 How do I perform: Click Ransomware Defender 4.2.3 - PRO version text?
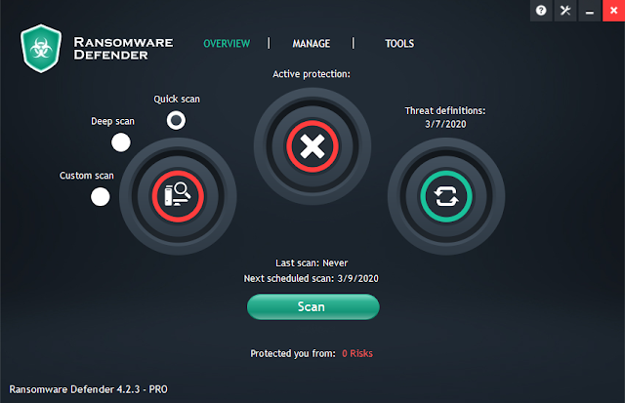[x=89, y=389]
